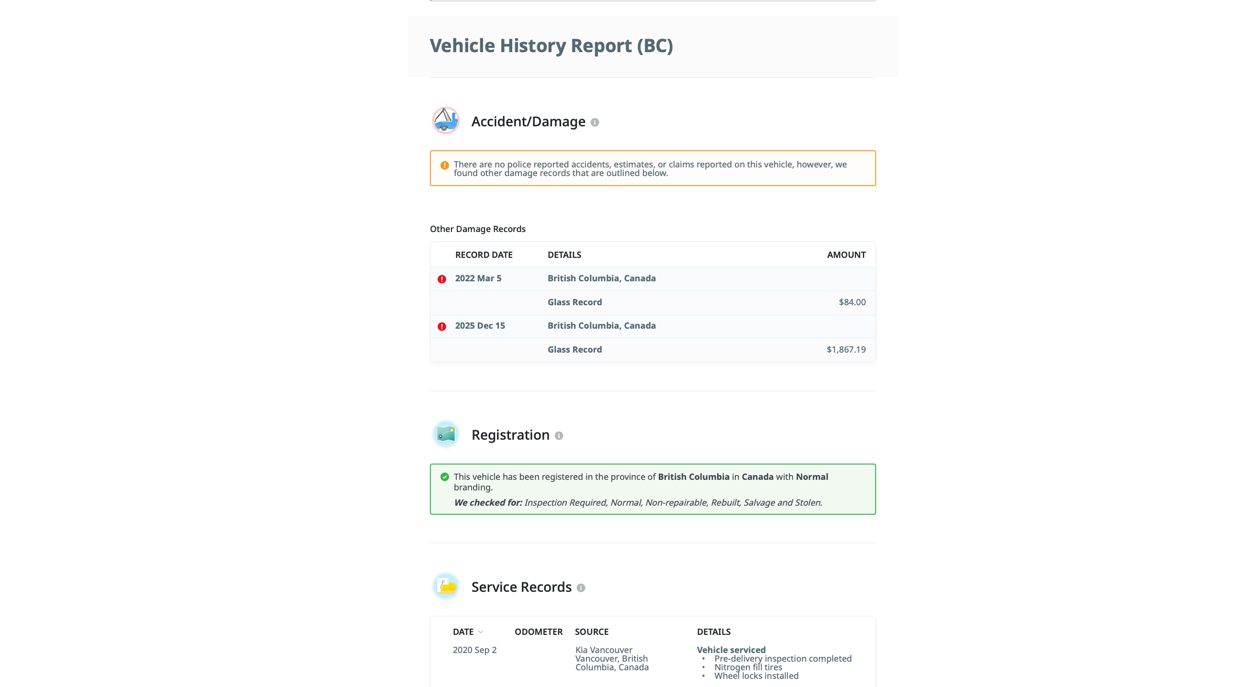Click the tow truck Accident/Damage icon
This screenshot has width=1240, height=687.
(x=445, y=120)
